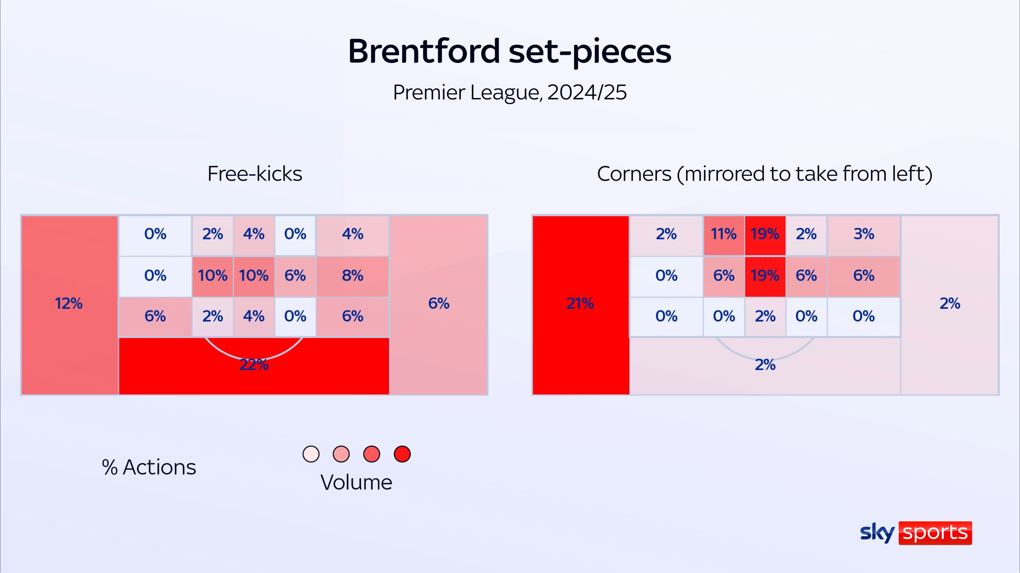Click the Brentford set-pieces title
The width and height of the screenshot is (1020, 573).
[x=510, y=51]
